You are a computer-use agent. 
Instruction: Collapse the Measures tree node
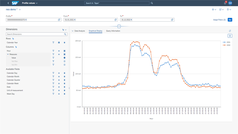coord(8,54)
